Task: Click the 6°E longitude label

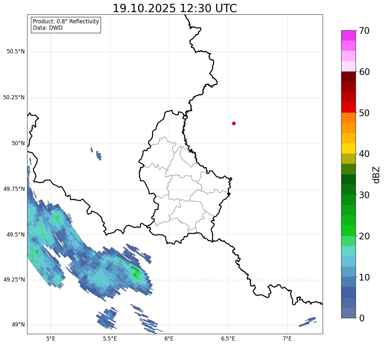Action: tap(169, 338)
